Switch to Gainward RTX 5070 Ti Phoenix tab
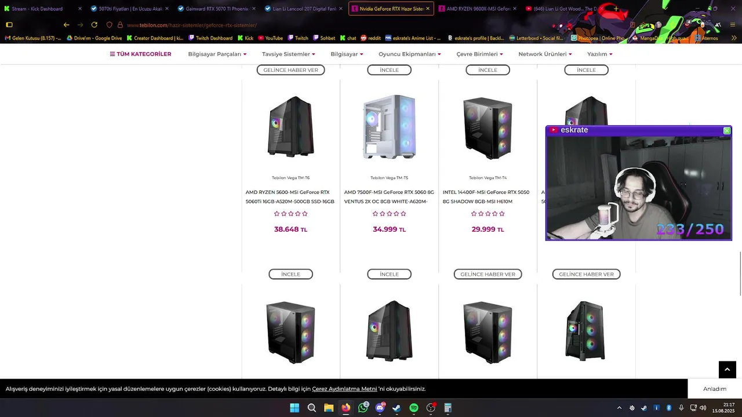 216,9
